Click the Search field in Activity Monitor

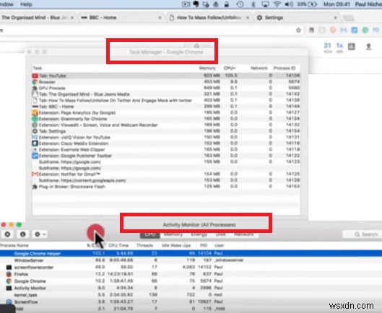click(362, 234)
